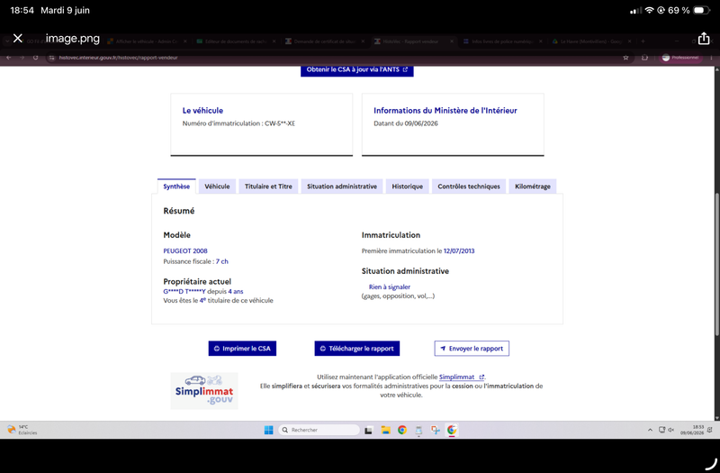
Task: Open the Titulaire et Titre tab
Action: [x=268, y=186]
